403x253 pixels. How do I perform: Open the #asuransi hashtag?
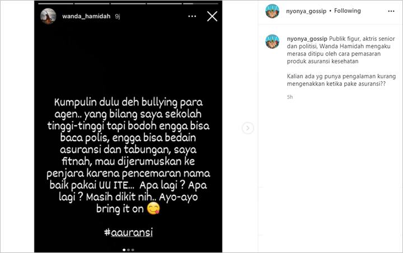(x=129, y=232)
